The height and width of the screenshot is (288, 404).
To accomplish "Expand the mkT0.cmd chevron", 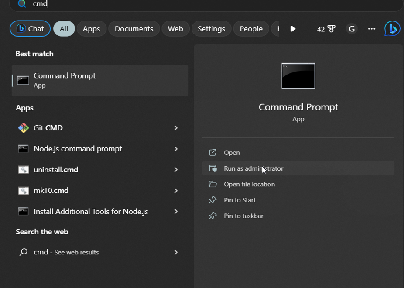I will point(176,191).
